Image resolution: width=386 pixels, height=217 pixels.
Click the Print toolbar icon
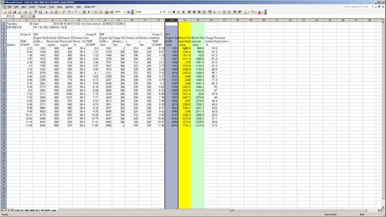click(x=25, y=12)
